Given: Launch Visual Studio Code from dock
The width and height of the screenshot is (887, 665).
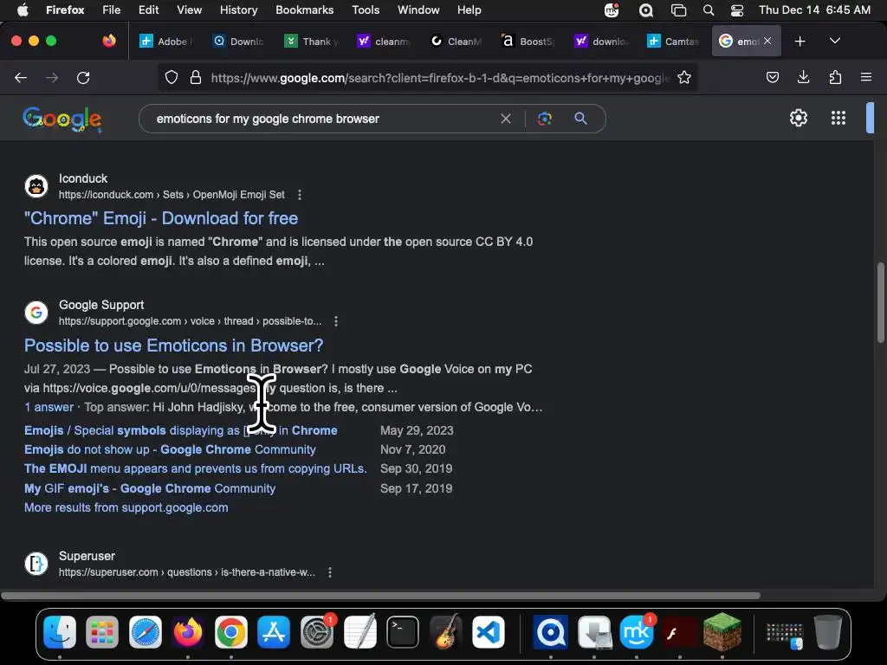Looking at the screenshot, I should (489, 631).
